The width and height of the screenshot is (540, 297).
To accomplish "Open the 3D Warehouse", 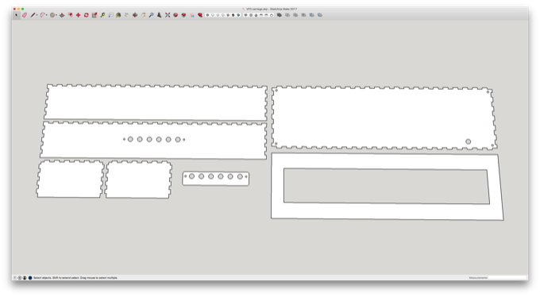I will (175, 15).
